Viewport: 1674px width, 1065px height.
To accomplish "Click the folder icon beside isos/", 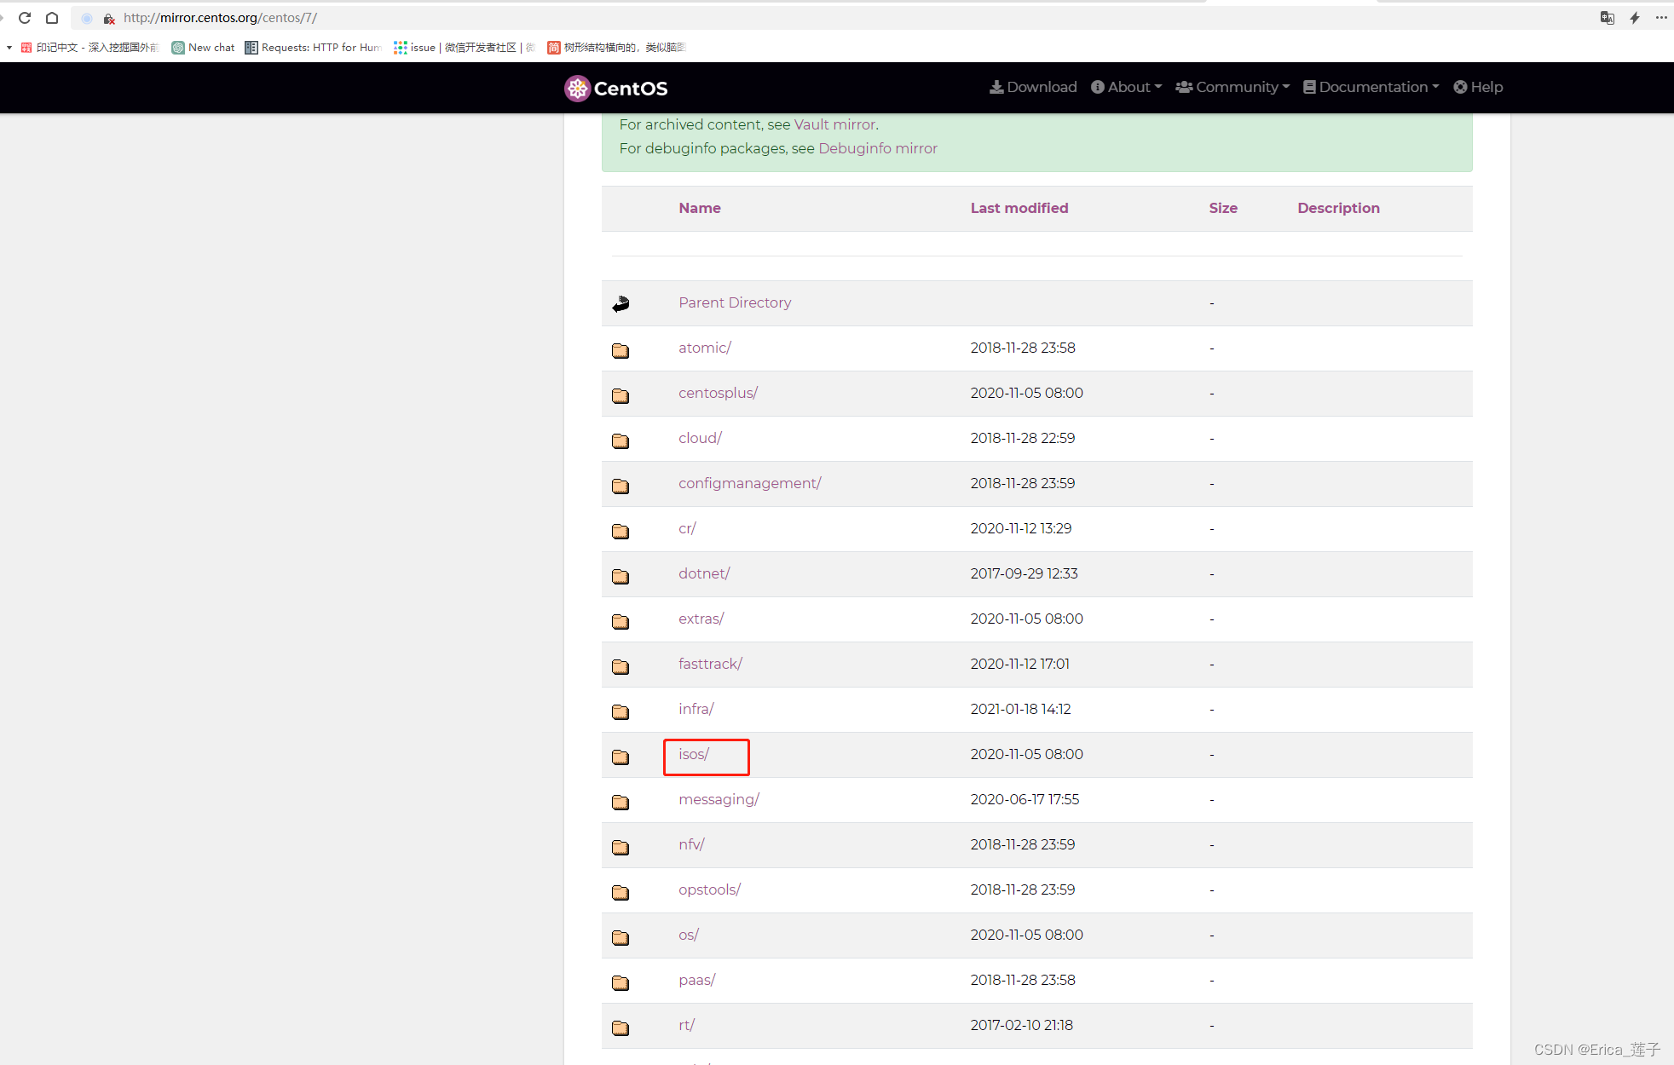I will 621,757.
